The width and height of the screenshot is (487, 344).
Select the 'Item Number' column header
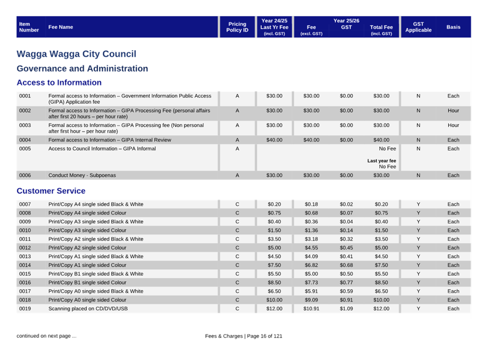[29, 27]
